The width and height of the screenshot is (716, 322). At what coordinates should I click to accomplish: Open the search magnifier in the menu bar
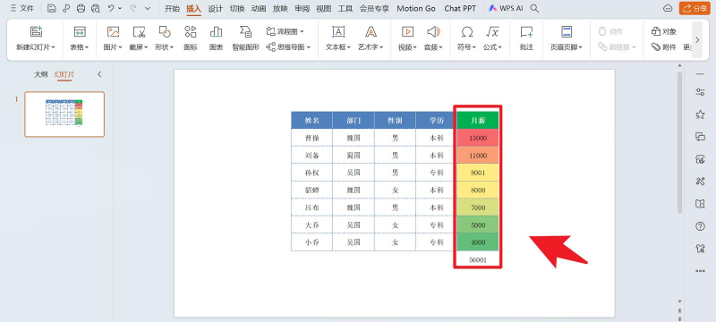(534, 8)
